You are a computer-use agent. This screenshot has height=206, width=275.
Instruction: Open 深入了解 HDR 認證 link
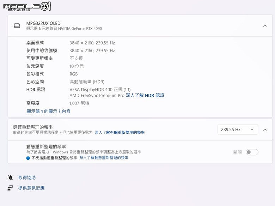pos(145,96)
